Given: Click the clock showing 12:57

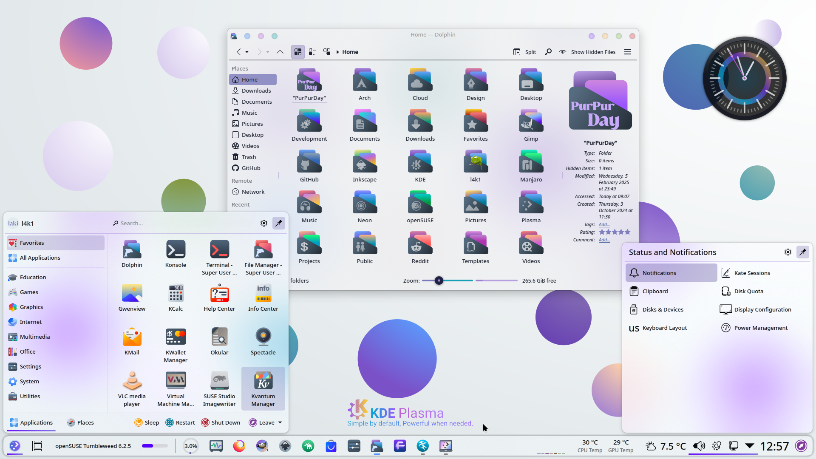Looking at the screenshot, I should (774, 446).
